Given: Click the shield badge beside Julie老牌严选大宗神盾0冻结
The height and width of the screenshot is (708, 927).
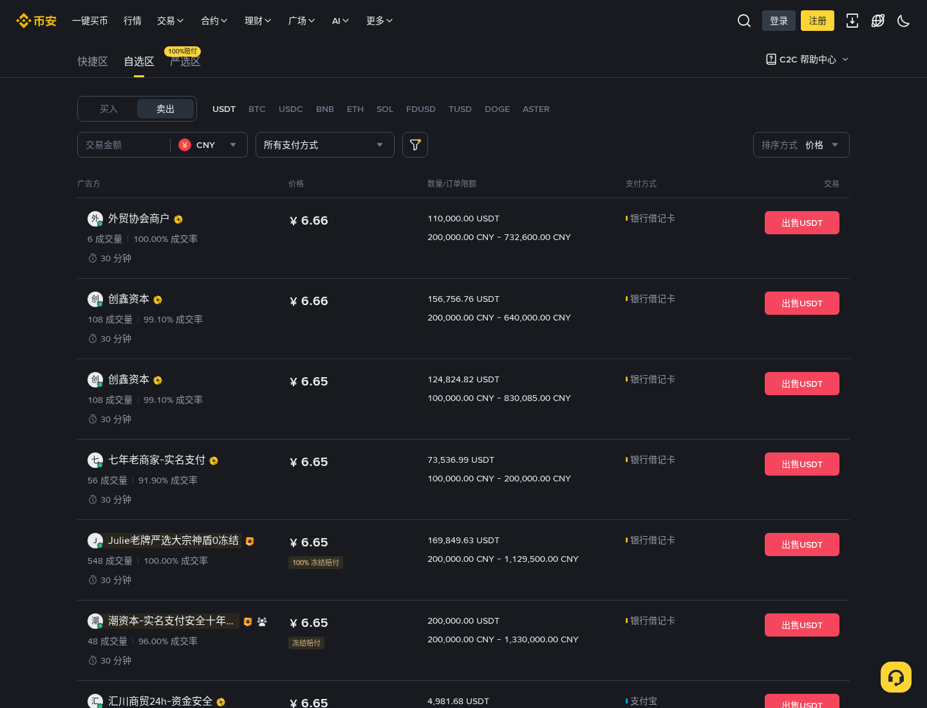Looking at the screenshot, I should 250,541.
